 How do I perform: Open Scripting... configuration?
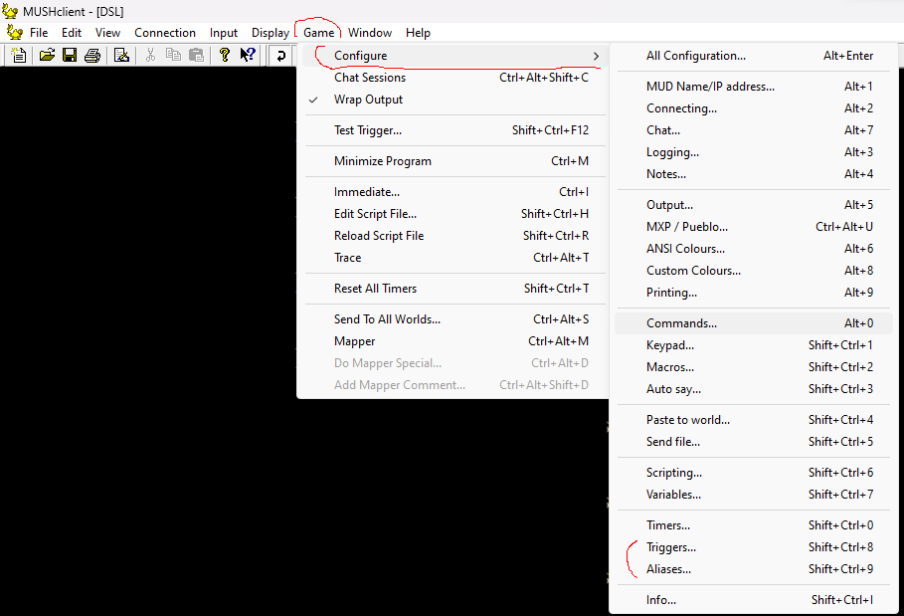click(754, 473)
